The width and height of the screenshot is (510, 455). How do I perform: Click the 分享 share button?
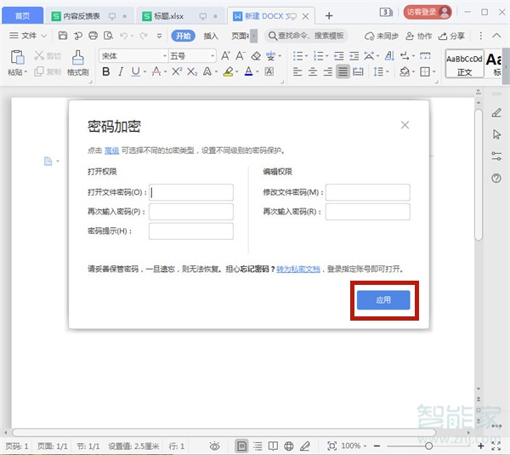451,36
